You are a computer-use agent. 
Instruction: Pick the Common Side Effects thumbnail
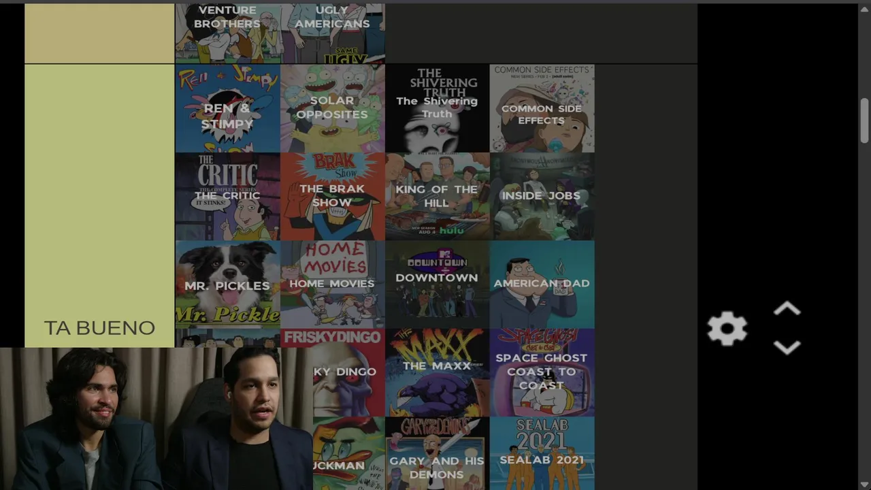(x=542, y=108)
